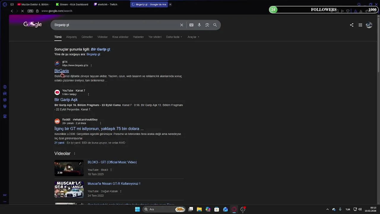Viewport: 380px width, 214px height.
Task: Open the İlginç bir GT mi istiyorsun link
Action: click(x=99, y=129)
